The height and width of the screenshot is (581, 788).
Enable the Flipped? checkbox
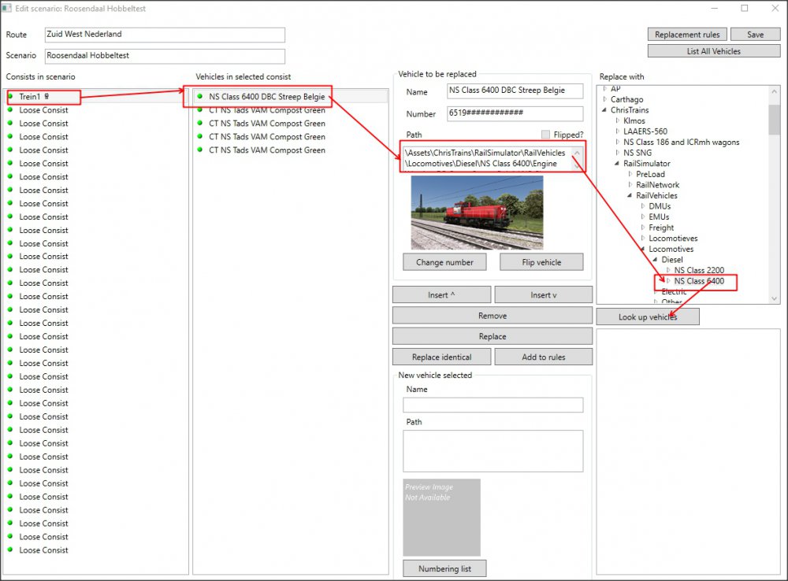pos(546,135)
